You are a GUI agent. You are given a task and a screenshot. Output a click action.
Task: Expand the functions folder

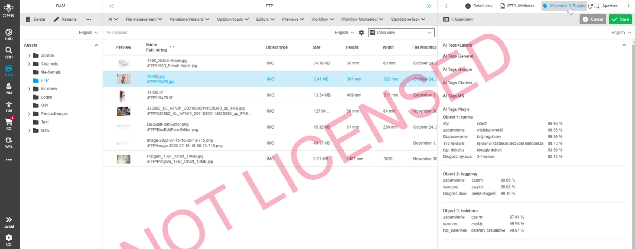click(x=29, y=89)
